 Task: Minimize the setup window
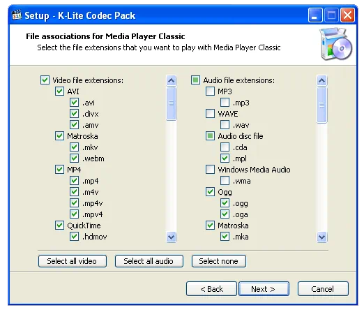(315, 15)
